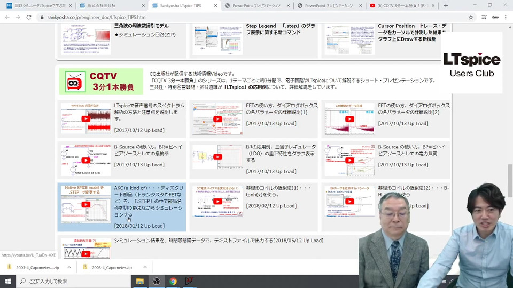Open a new browser tab

click(446, 5)
